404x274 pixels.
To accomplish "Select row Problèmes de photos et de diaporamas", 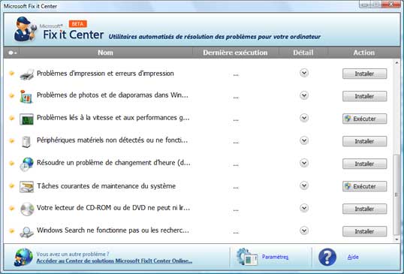I will click(x=198, y=96).
